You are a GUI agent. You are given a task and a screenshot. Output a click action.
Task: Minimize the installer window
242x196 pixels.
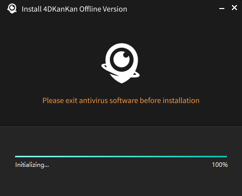coord(222,9)
